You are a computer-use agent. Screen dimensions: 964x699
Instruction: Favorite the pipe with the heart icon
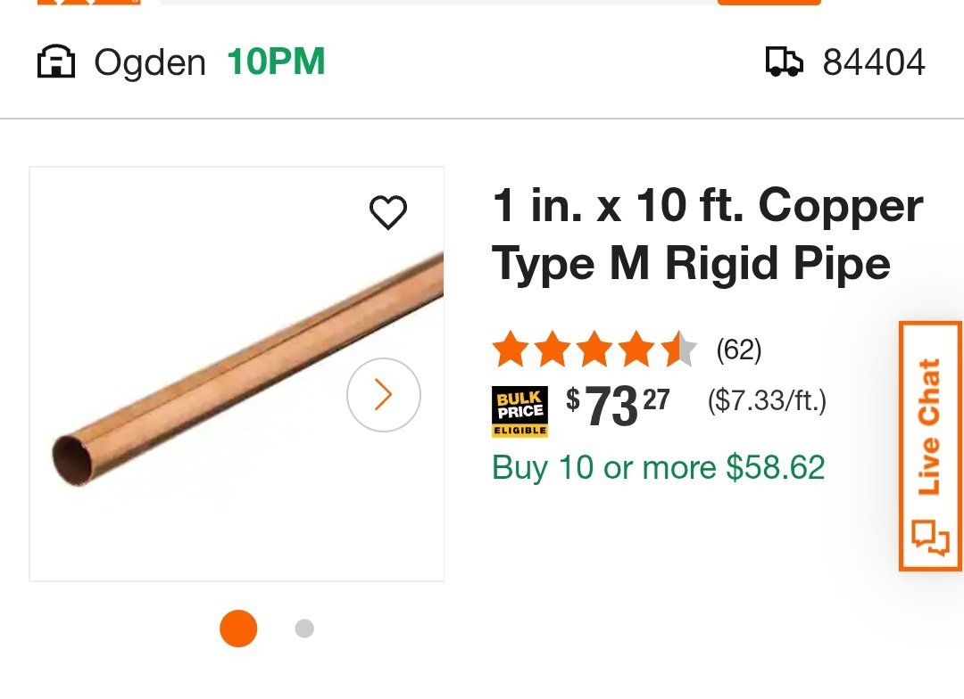(388, 212)
